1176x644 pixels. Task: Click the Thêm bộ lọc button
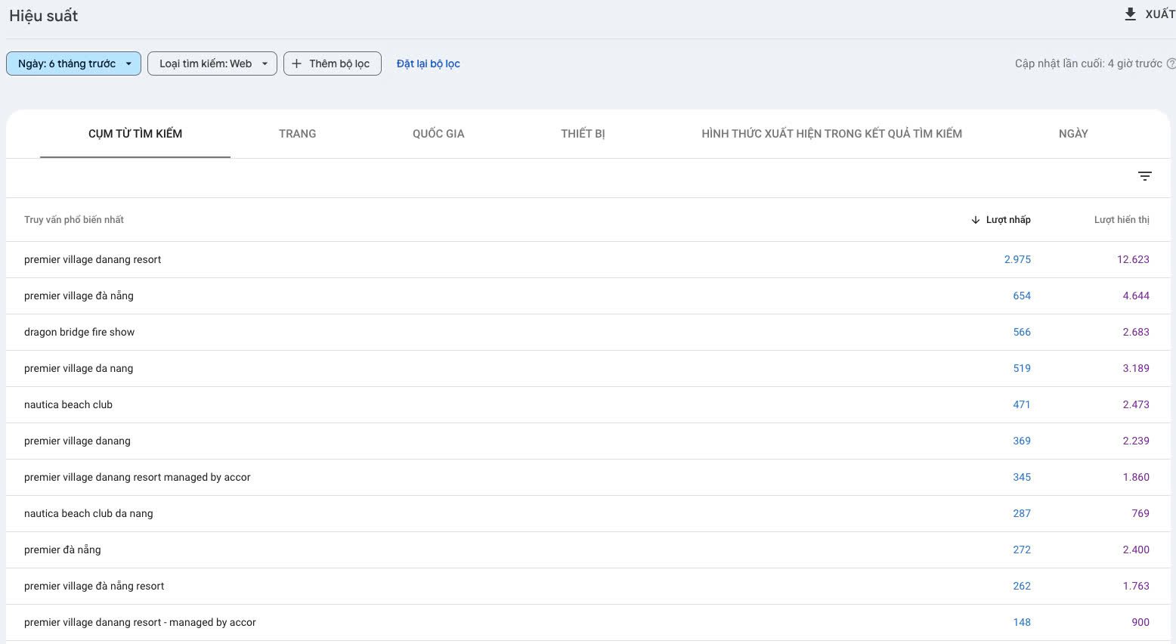(x=333, y=63)
